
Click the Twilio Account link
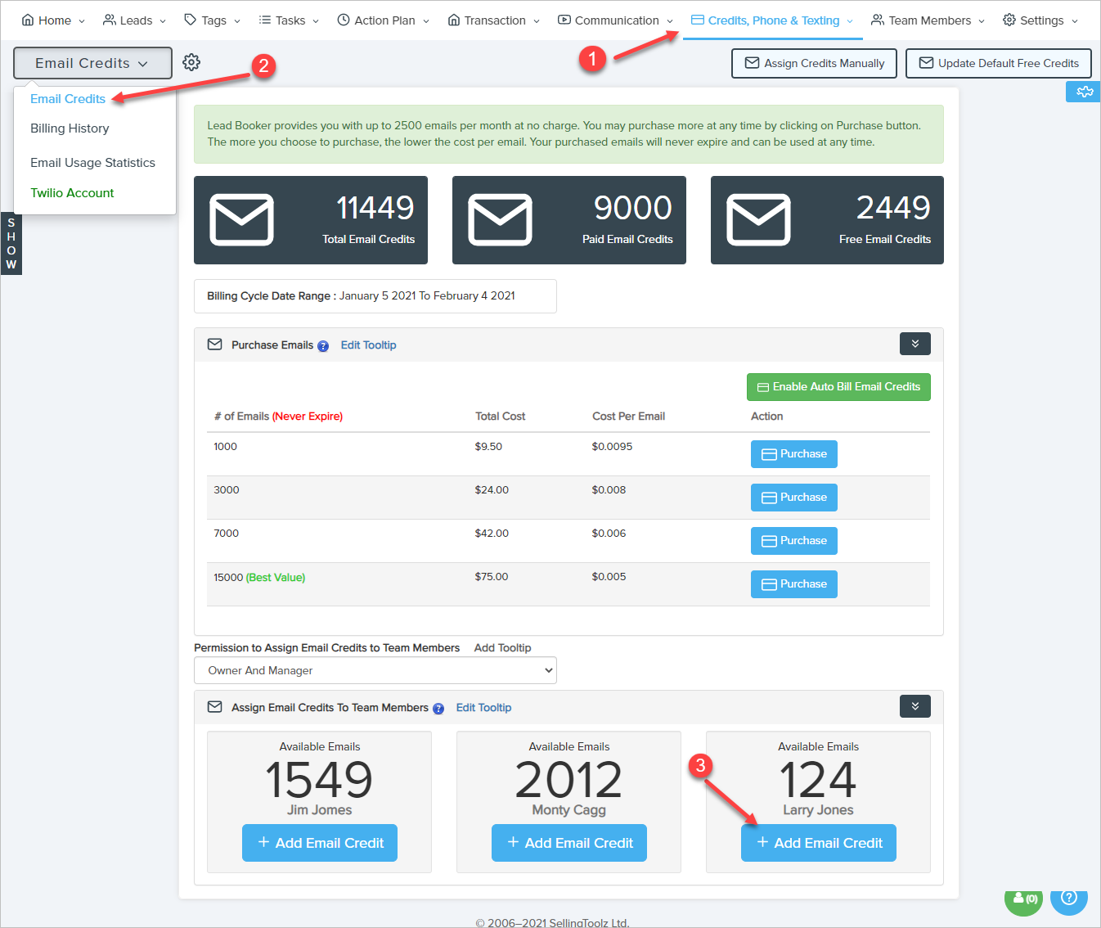tap(72, 193)
